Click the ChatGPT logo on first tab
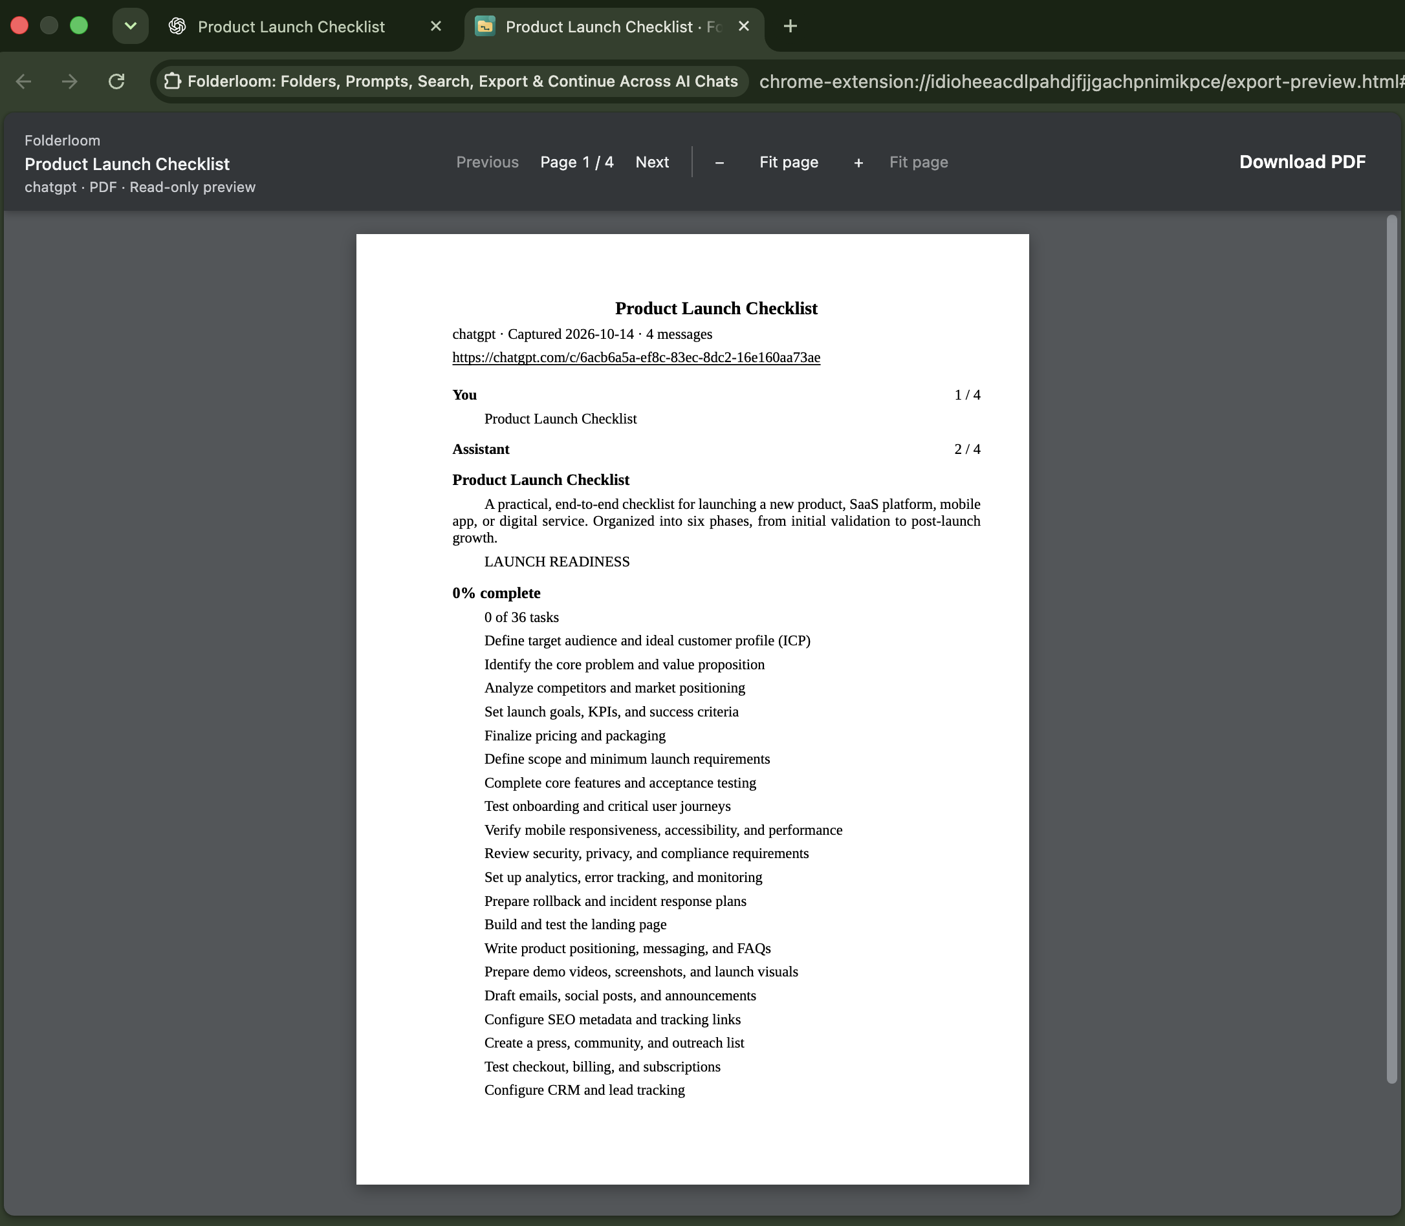1405x1226 pixels. 177,26
